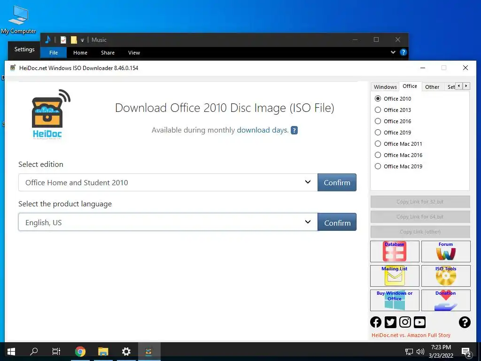Click Music window properties checkmark icon
Viewport: 481px width, 361px height.
63,40
